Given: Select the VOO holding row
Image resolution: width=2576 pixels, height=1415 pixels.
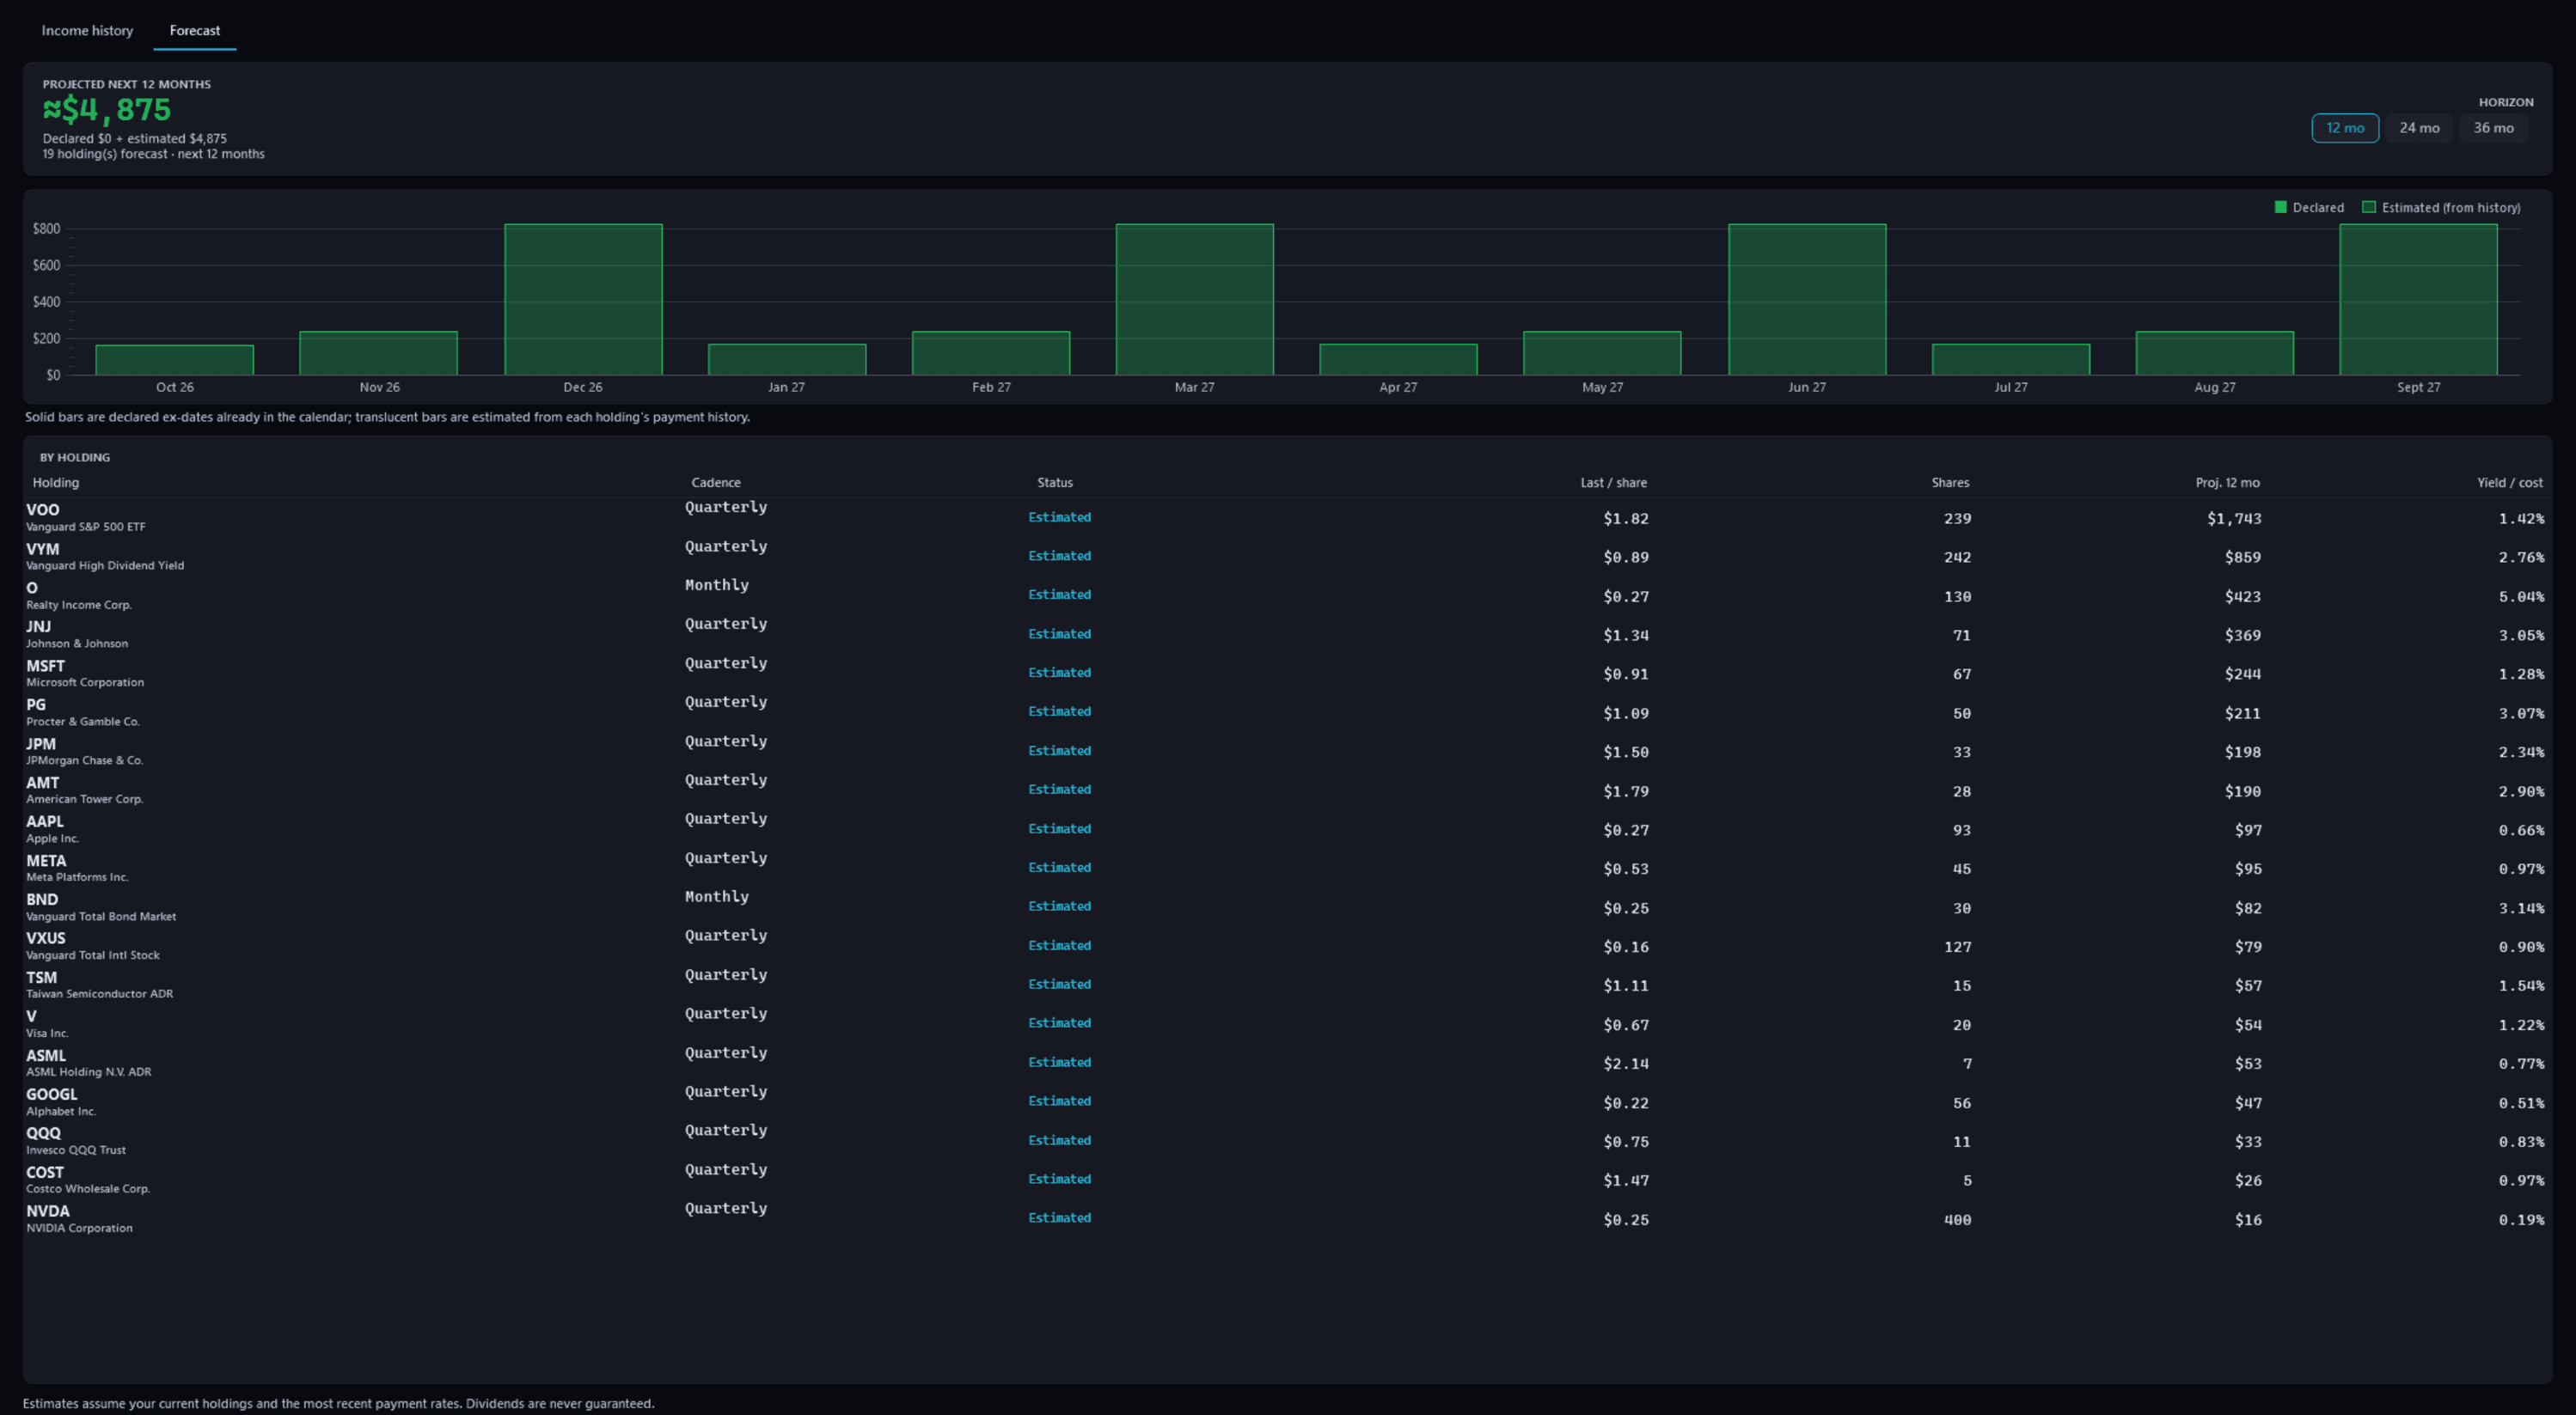Looking at the screenshot, I should click(1285, 518).
